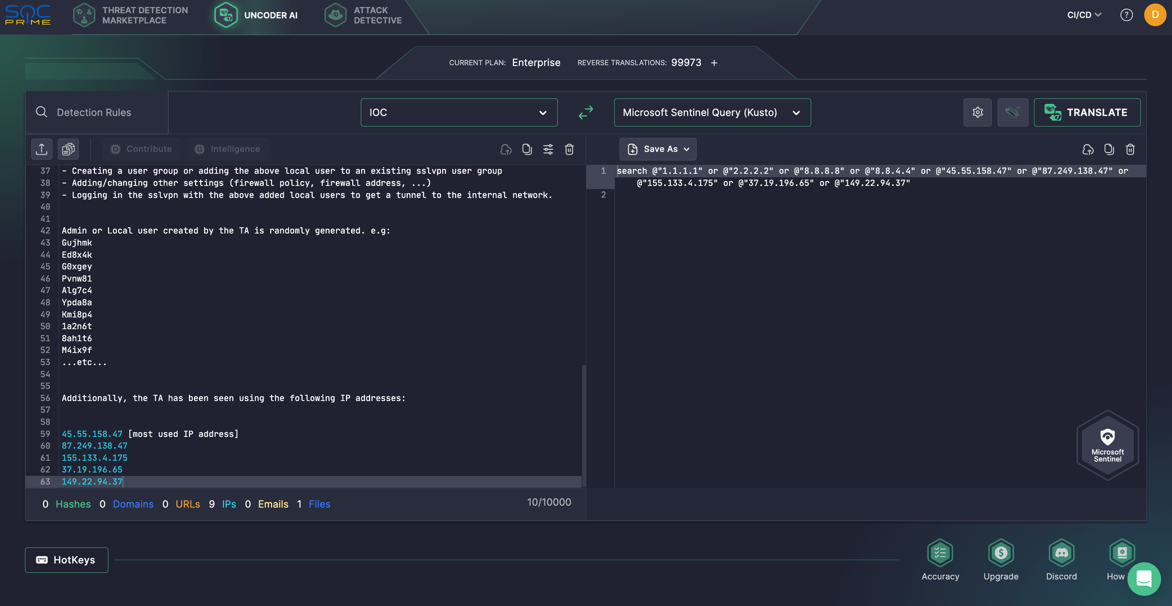Open the help question mark icon
This screenshot has width=1172, height=606.
1126,15
